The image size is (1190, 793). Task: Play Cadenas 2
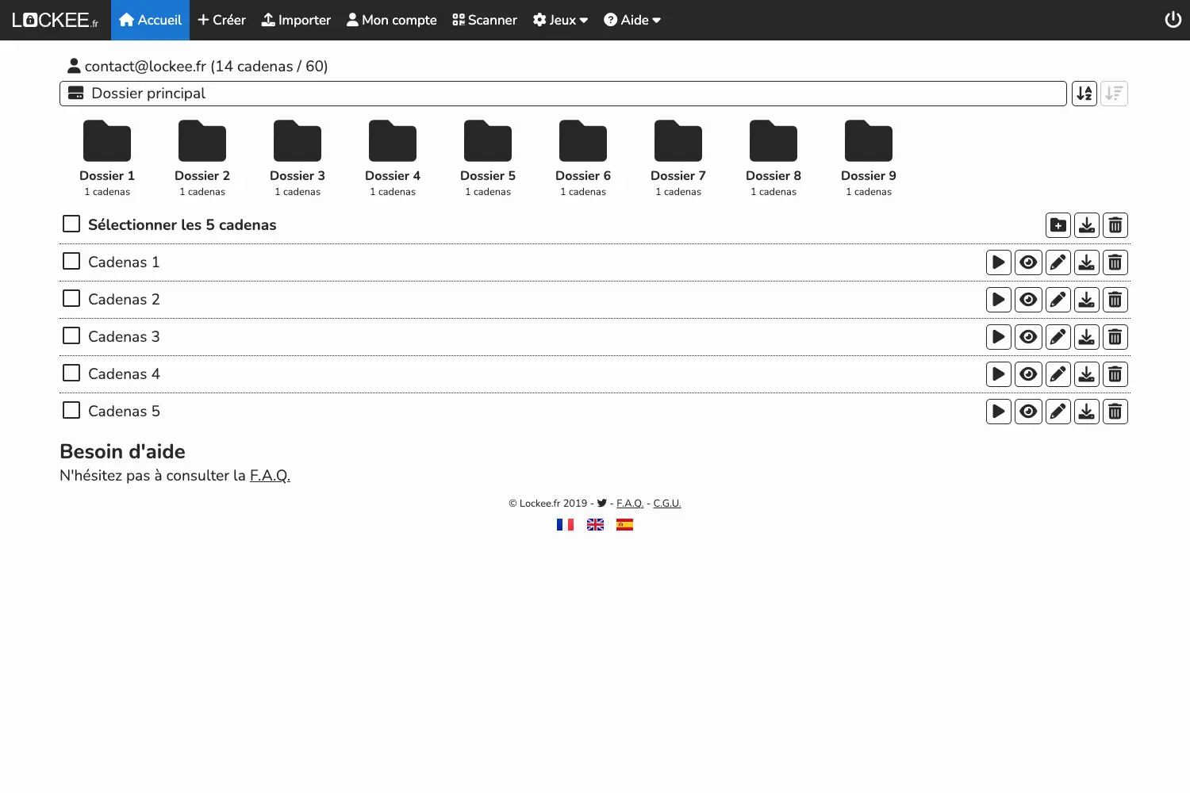pos(999,300)
